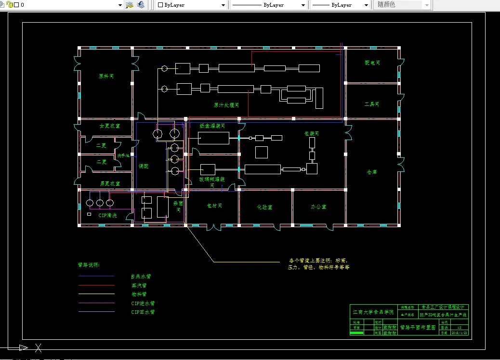Select the 调配 room label
Image resolution: width=500 pixels, height=360 pixels.
point(144,167)
